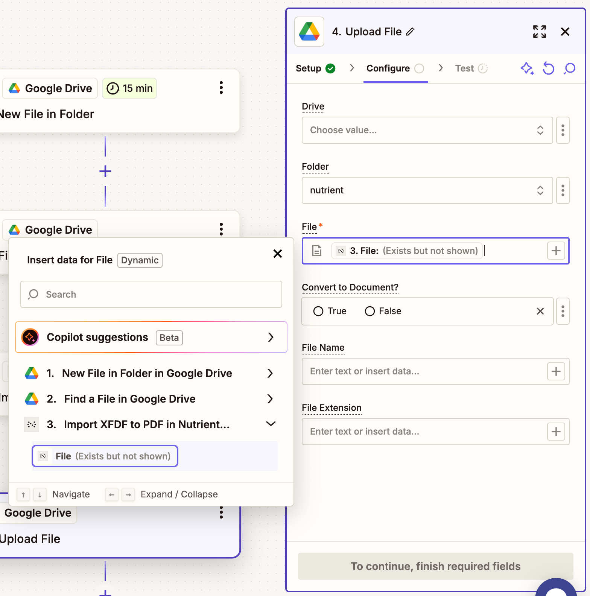Click the Google Drive icon in the Upload File header
Viewport: 590px width, 596px height.
[309, 32]
